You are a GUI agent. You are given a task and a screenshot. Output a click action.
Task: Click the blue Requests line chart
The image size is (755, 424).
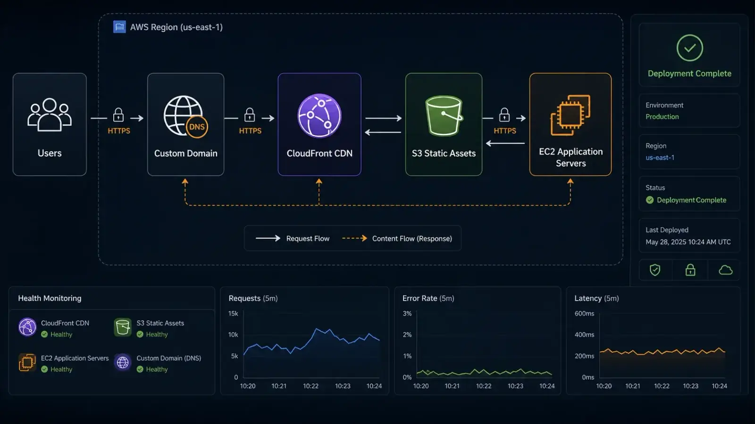[x=311, y=342]
